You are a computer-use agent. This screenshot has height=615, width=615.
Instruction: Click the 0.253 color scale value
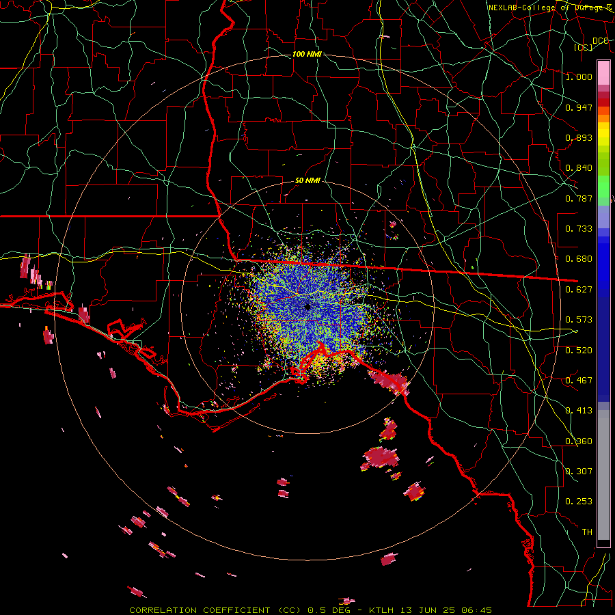point(579,502)
